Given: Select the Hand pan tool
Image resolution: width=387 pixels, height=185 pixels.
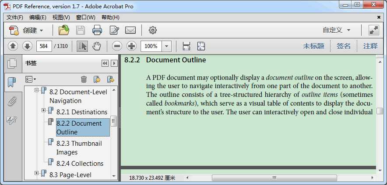Looking at the screenshot, I should 97,46.
